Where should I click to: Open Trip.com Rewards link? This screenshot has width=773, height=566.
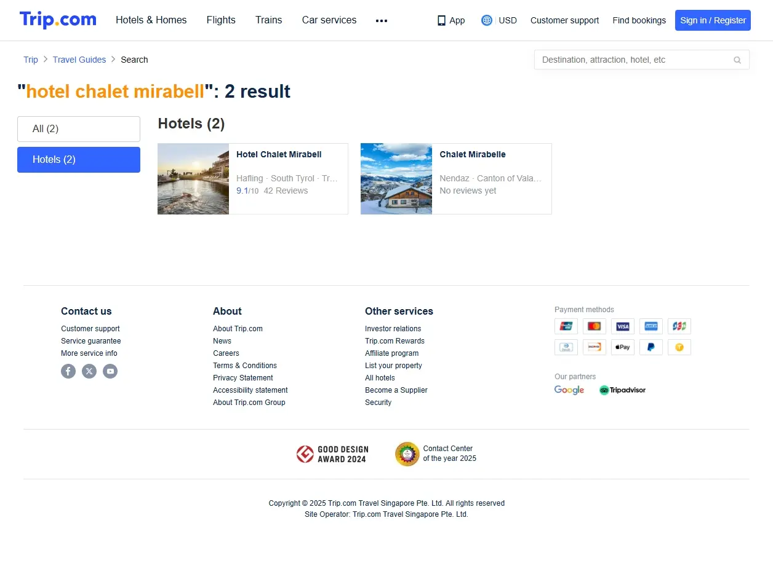395,341
